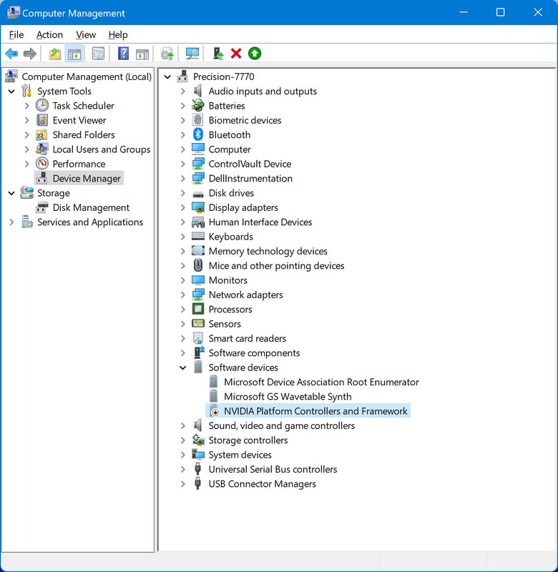Select Microsoft Device Association Root Enumerator
Screen dimensions: 558x572
point(321,382)
